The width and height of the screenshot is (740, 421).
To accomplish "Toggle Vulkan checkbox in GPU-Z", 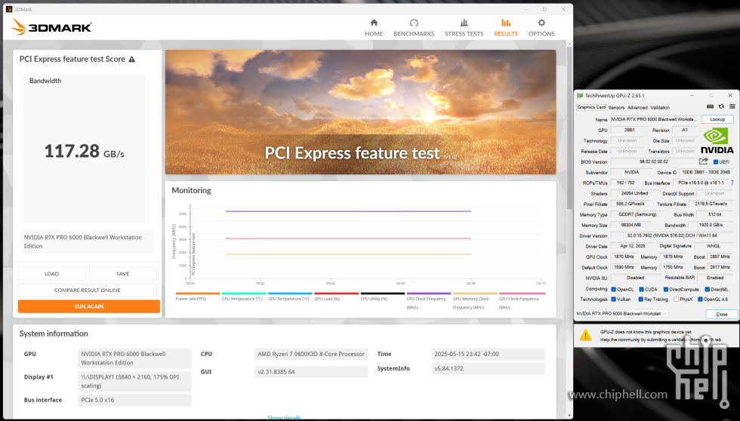I will tap(613, 300).
